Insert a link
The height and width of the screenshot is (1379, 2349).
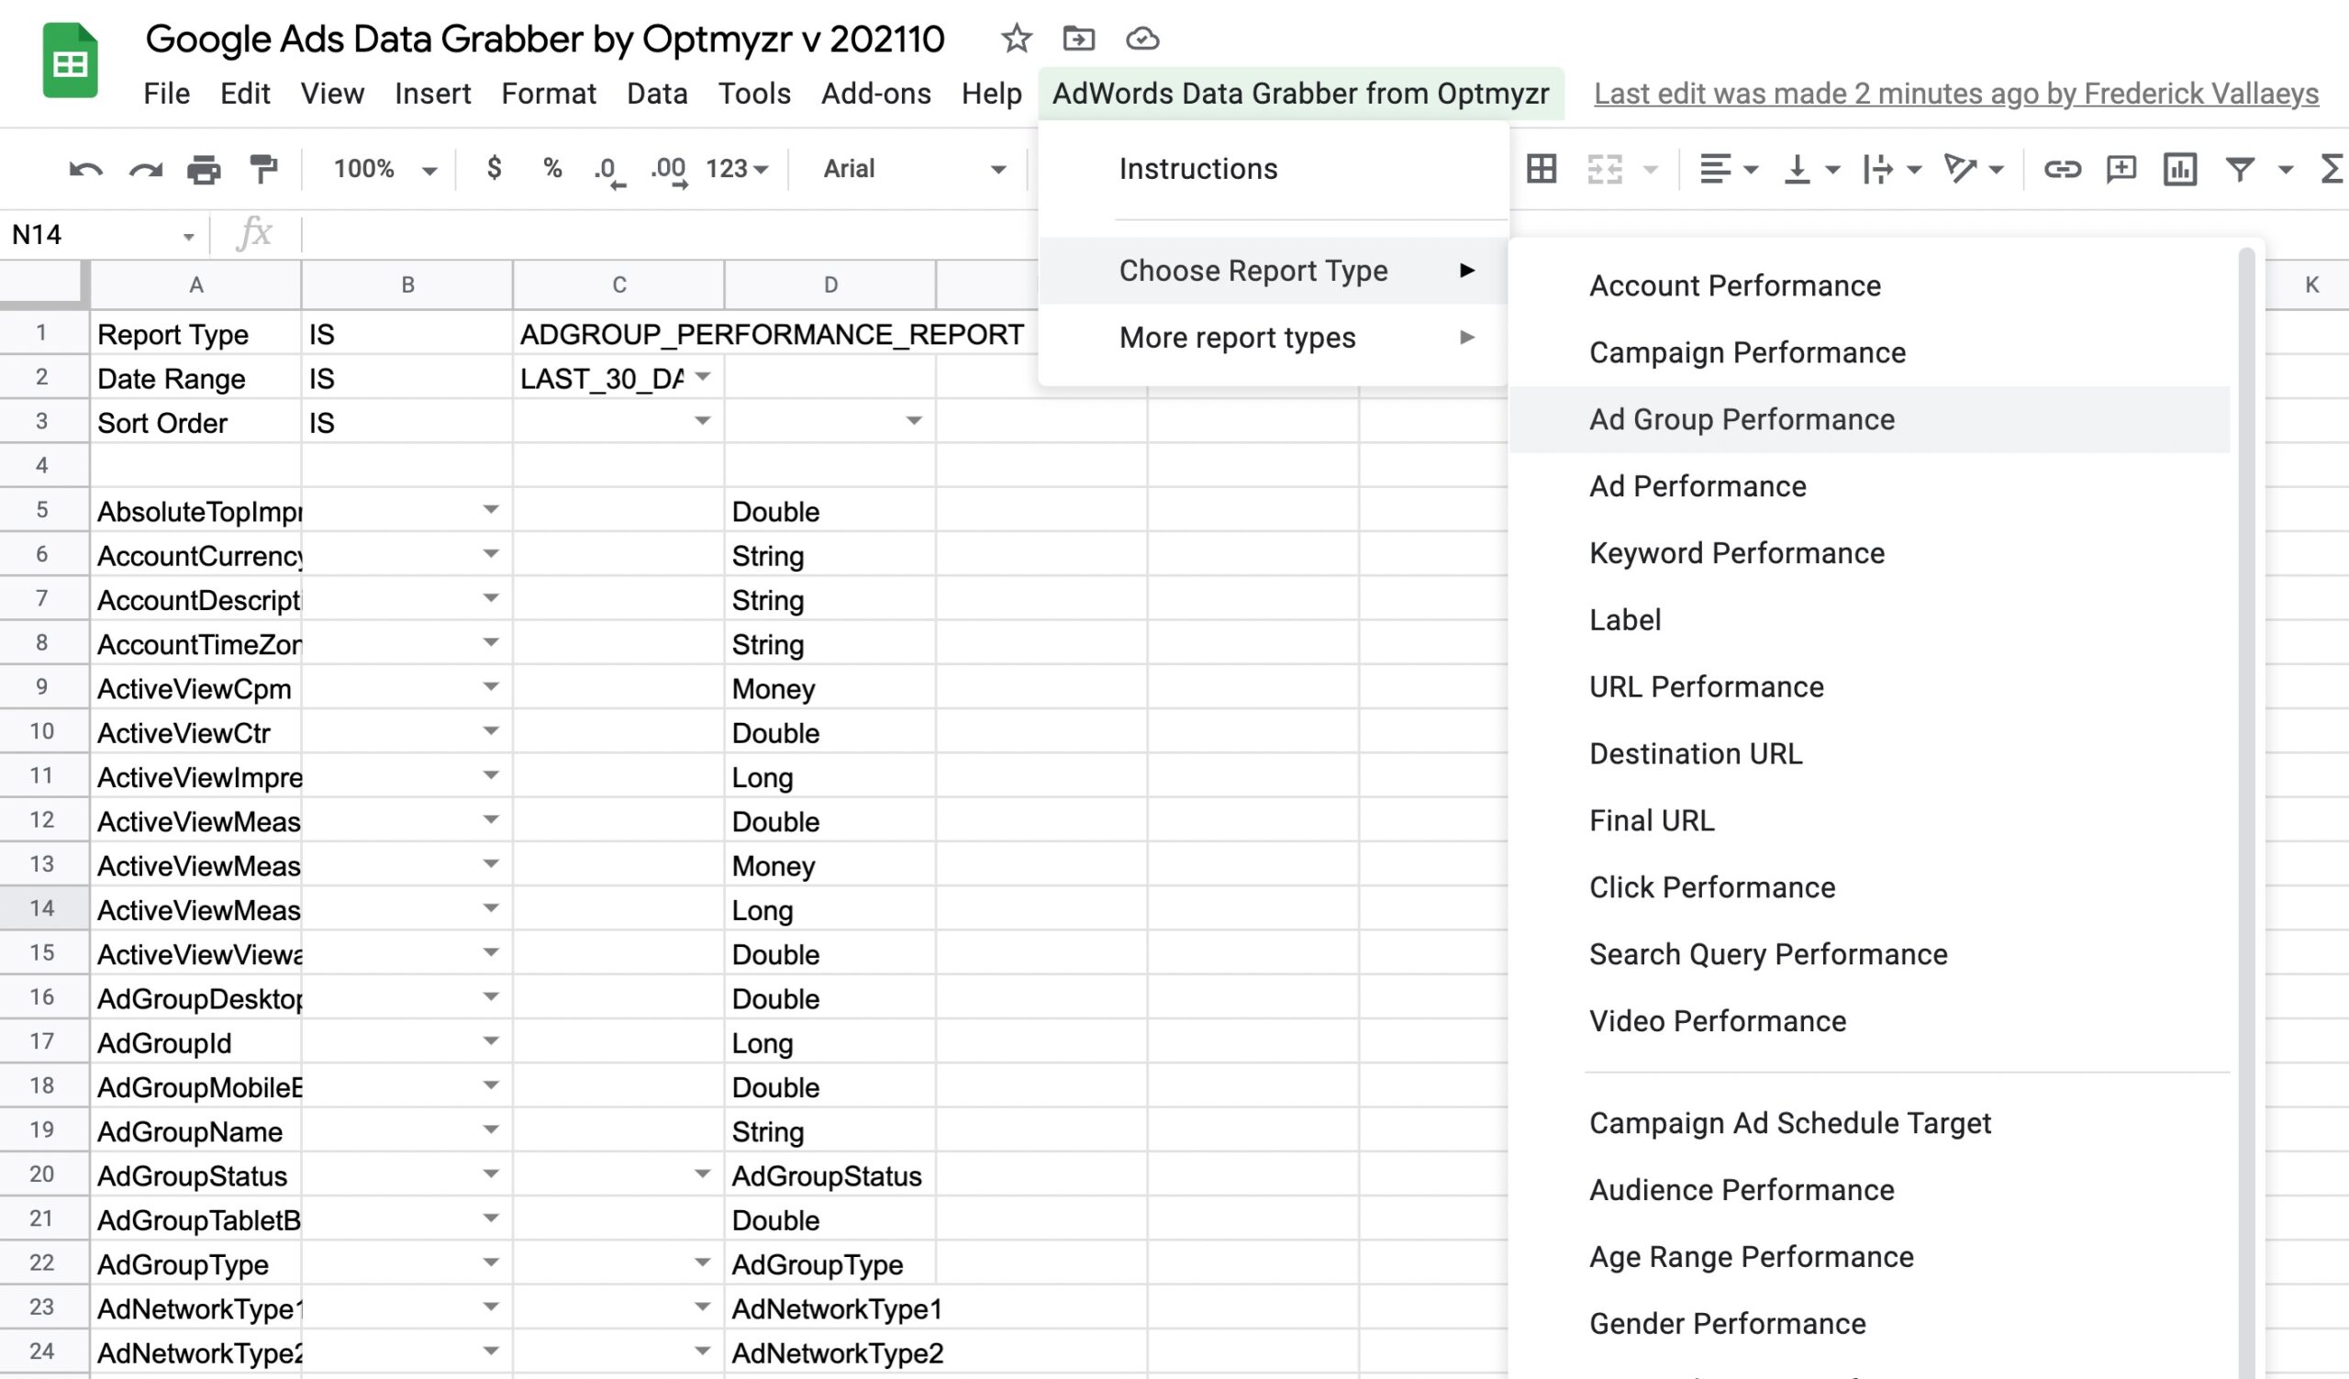coord(2064,169)
